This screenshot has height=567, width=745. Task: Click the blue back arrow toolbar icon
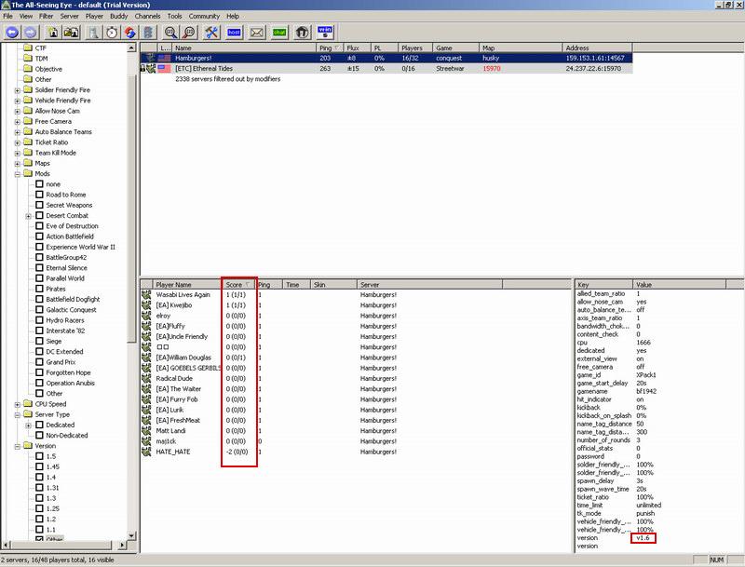(x=12, y=32)
